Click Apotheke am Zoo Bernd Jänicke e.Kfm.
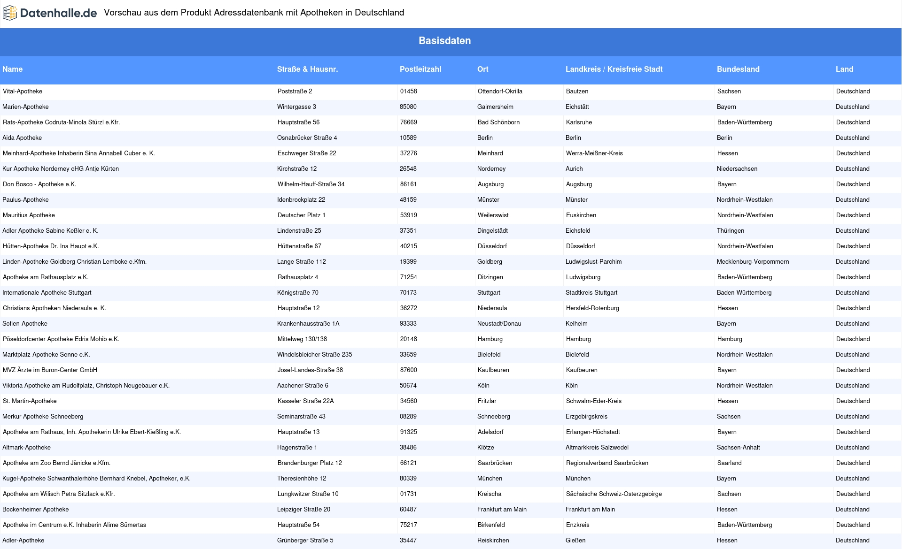The image size is (902, 549). tap(57, 463)
